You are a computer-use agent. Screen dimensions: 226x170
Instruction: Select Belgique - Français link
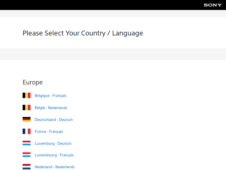50,96
